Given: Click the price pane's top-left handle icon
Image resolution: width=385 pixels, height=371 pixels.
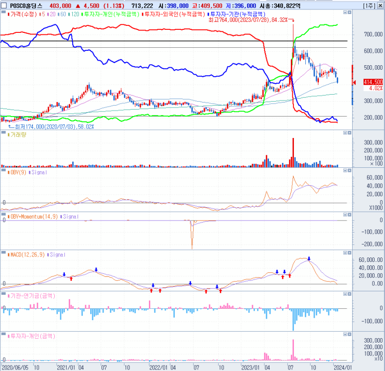Looking at the screenshot, I should [x=3, y=12].
